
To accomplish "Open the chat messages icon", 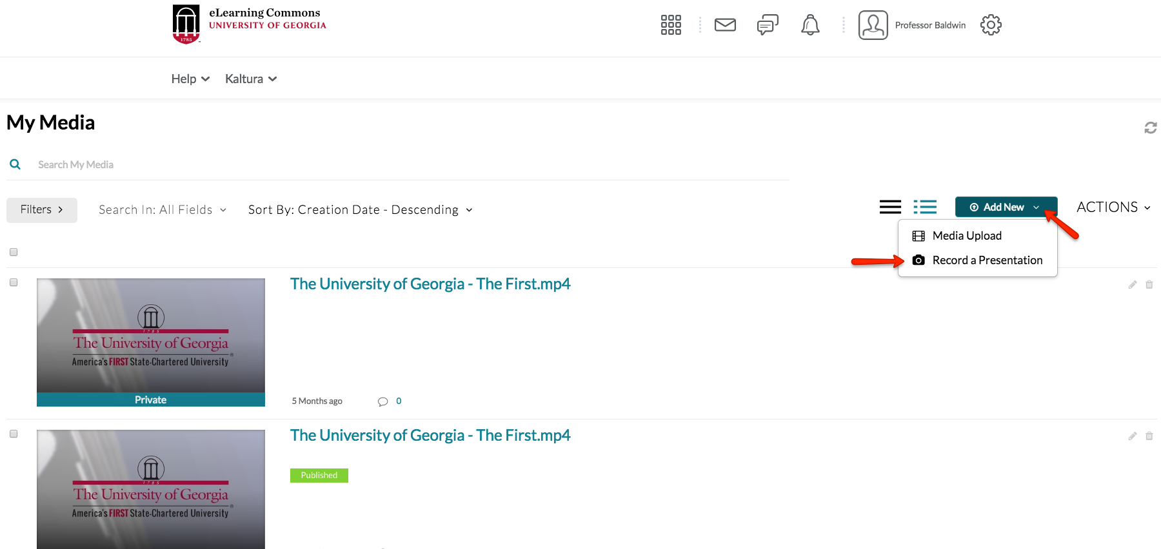I will point(768,25).
